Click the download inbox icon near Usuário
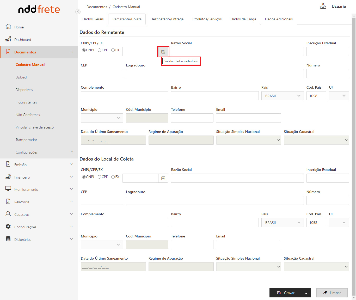Image resolution: width=356 pixels, height=300 pixels. (x=323, y=6)
